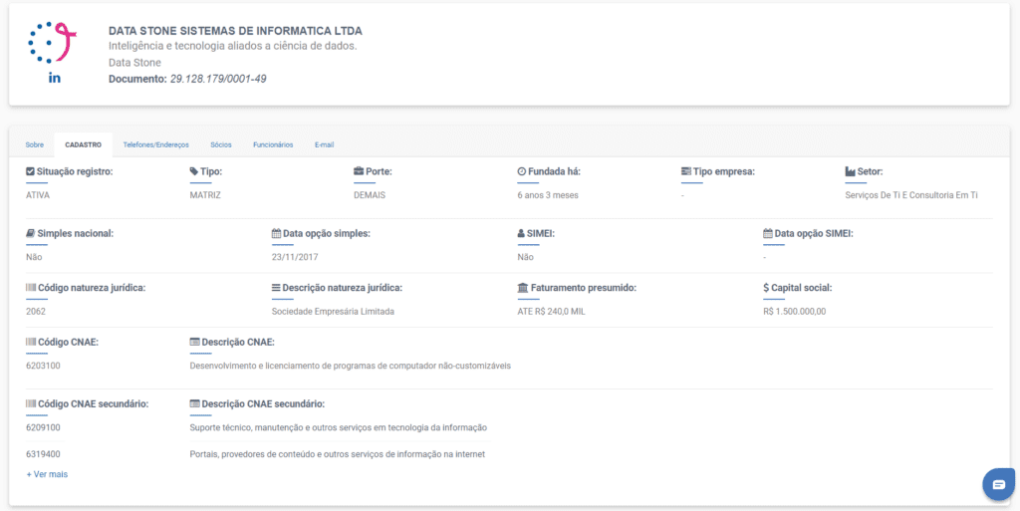The height and width of the screenshot is (511, 1020).
Task: Click calendar icon beside Data opção SIMEI
Action: [x=768, y=233]
